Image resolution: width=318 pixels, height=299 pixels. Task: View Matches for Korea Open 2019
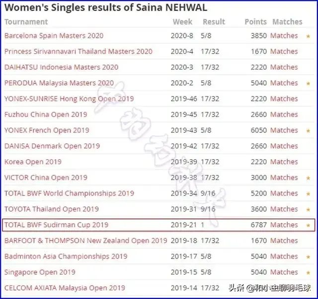(284, 162)
